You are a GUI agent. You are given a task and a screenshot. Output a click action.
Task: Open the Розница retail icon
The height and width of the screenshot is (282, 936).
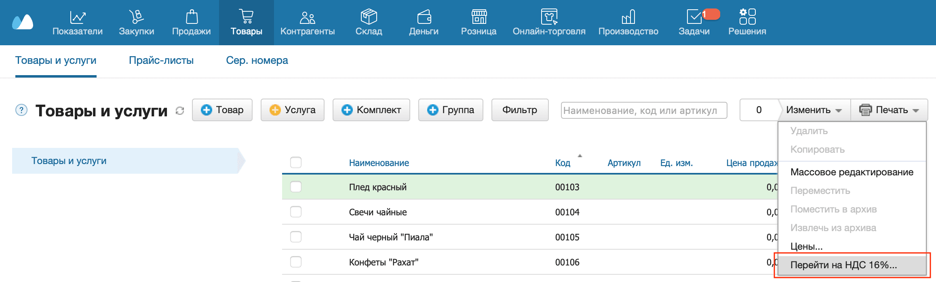point(479,17)
